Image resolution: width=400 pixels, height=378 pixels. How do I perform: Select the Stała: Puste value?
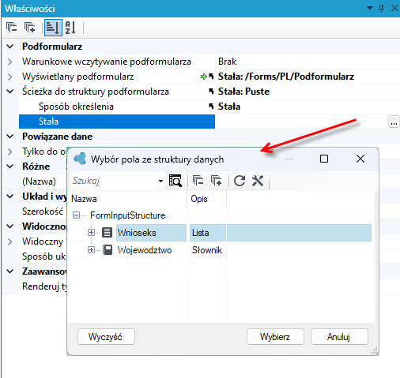pos(243,92)
